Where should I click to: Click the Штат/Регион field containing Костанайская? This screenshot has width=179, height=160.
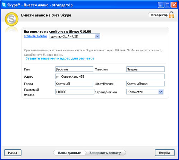(x=145, y=84)
